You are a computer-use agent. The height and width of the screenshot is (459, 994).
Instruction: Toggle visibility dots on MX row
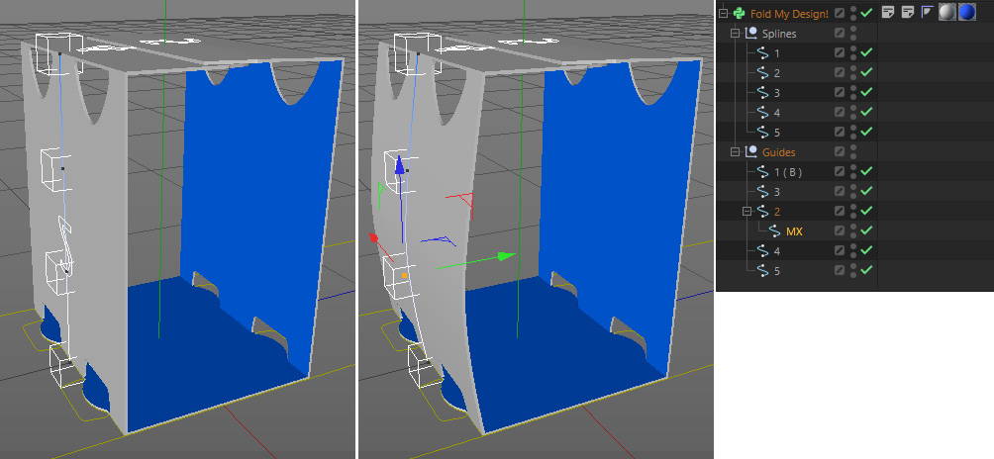pyautogui.click(x=853, y=231)
